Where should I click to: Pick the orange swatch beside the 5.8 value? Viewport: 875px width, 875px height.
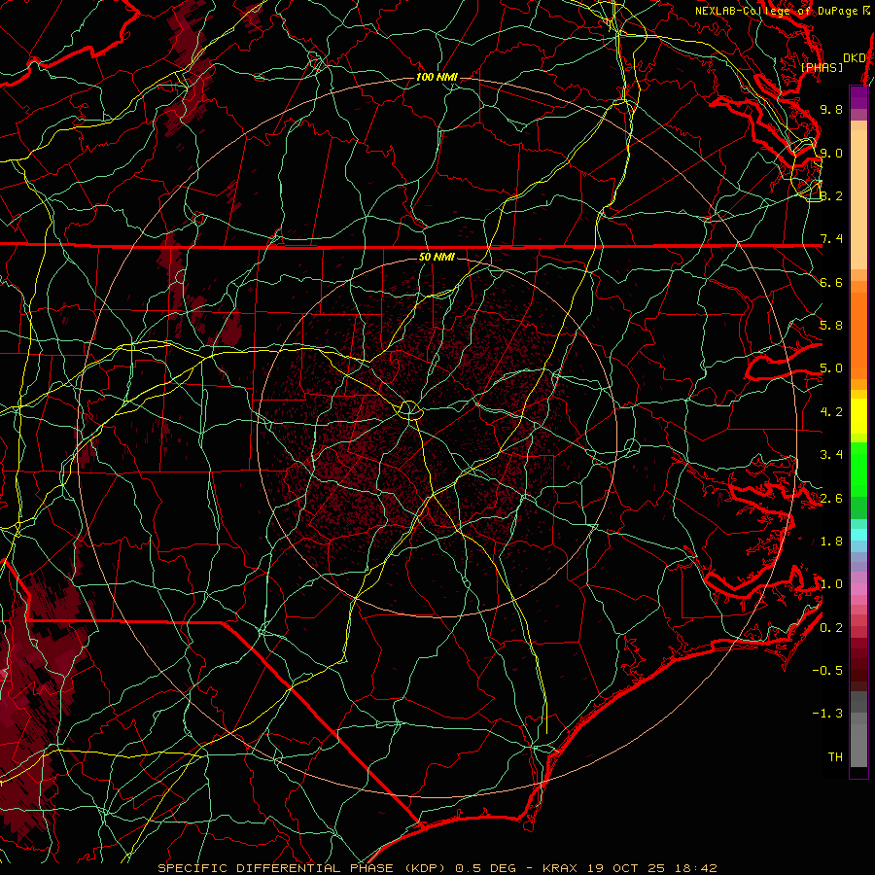pos(858,326)
